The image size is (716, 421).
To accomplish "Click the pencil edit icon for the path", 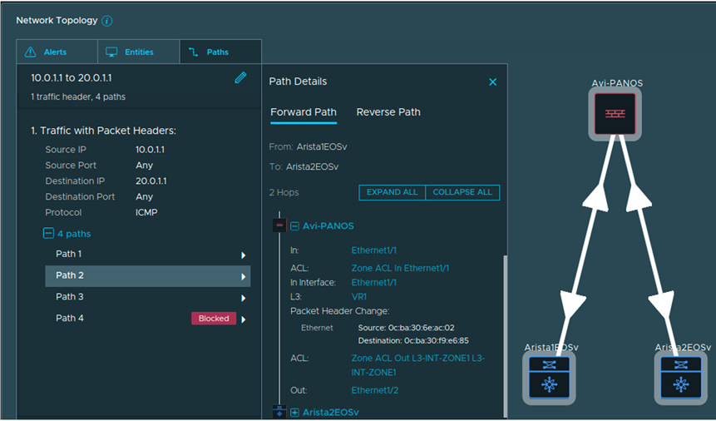I will point(240,77).
